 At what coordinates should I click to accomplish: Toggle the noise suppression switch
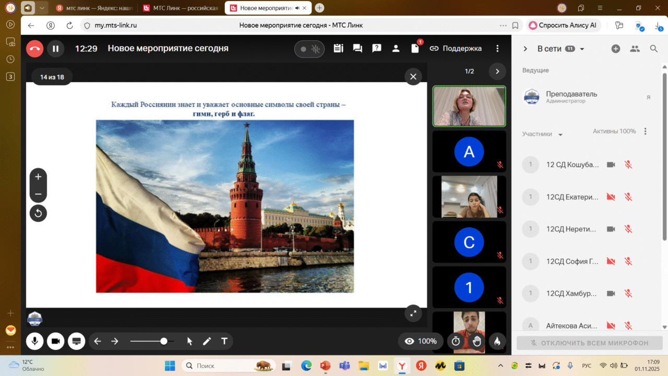coord(309,49)
